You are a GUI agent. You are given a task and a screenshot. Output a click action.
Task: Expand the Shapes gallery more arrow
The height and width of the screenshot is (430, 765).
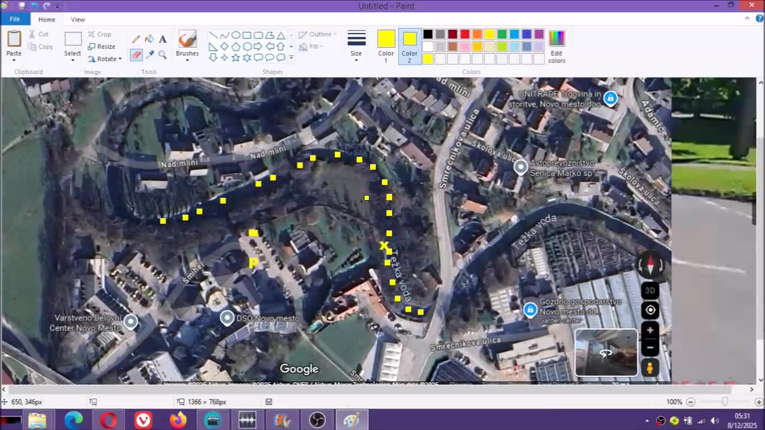(291, 58)
